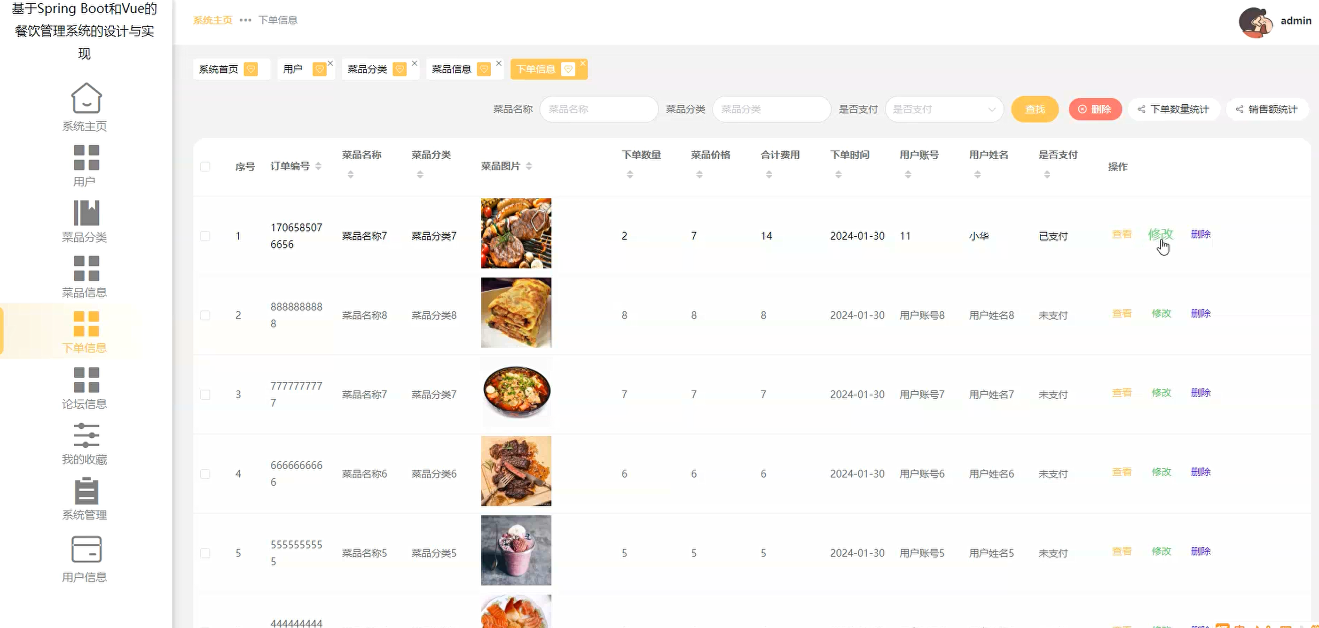Check the checkbox for order 7777777777
Image resolution: width=1319 pixels, height=628 pixels.
coord(205,395)
